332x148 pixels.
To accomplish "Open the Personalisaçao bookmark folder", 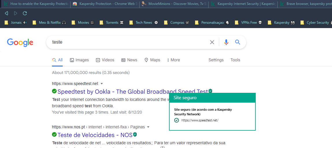I will pyautogui.click(x=212, y=23).
